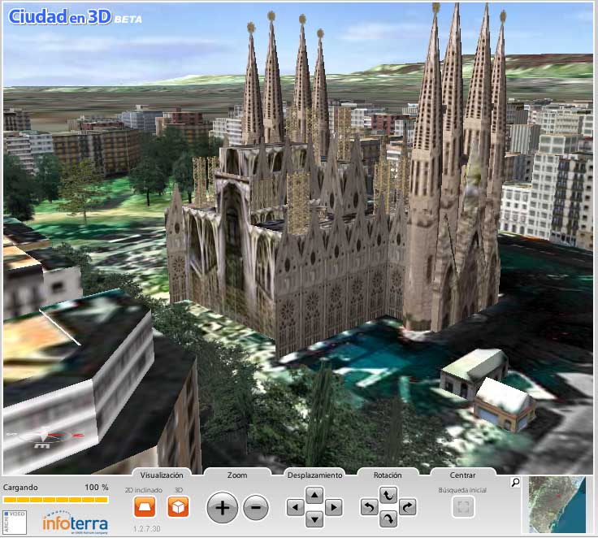Zoom out with the minus button
The width and height of the screenshot is (598, 538).
pyautogui.click(x=255, y=508)
